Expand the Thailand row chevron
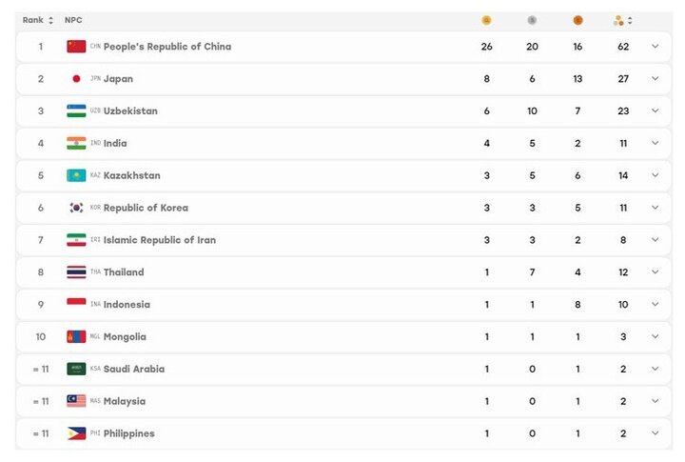 655,271
